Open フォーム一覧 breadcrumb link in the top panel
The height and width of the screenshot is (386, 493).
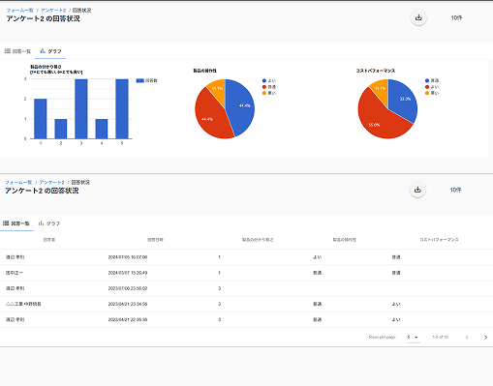pos(19,11)
